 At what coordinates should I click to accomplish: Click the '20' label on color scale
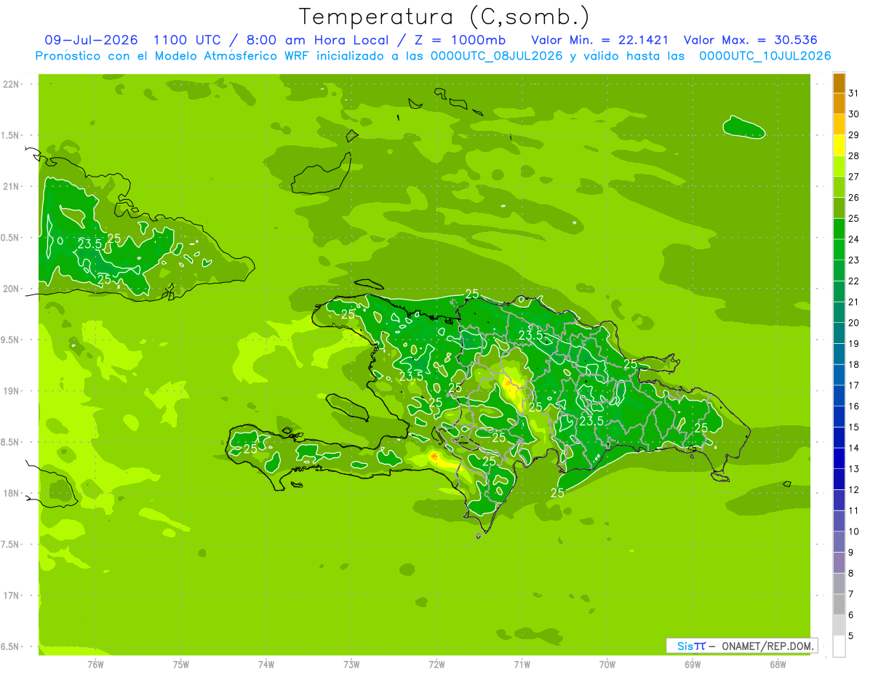point(854,322)
